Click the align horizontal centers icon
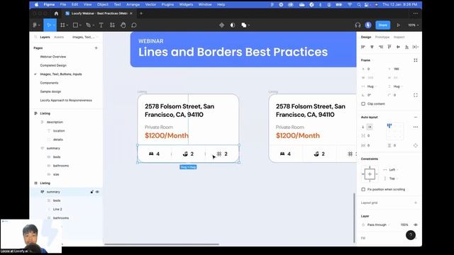454x255 pixels. click(x=372, y=47)
